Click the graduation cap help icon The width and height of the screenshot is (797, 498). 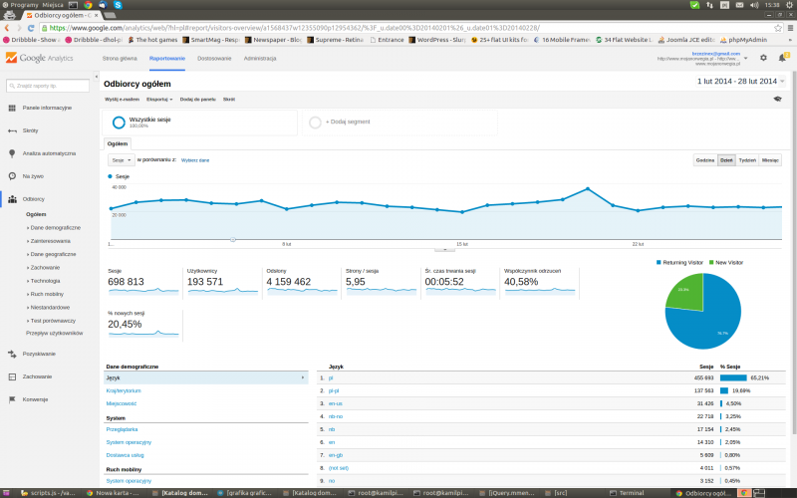777,100
